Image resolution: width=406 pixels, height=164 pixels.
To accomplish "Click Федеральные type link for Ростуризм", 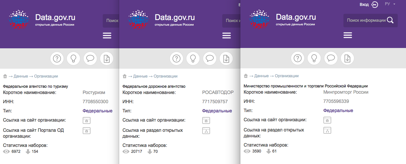I will pyautogui.click(x=97, y=111).
